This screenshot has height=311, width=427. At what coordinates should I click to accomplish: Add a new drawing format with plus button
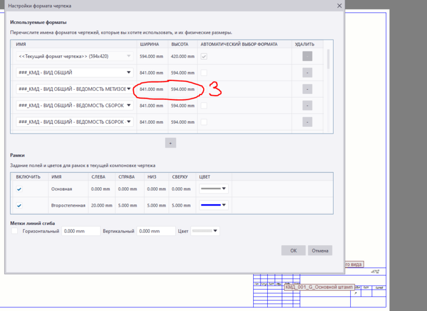pos(170,143)
